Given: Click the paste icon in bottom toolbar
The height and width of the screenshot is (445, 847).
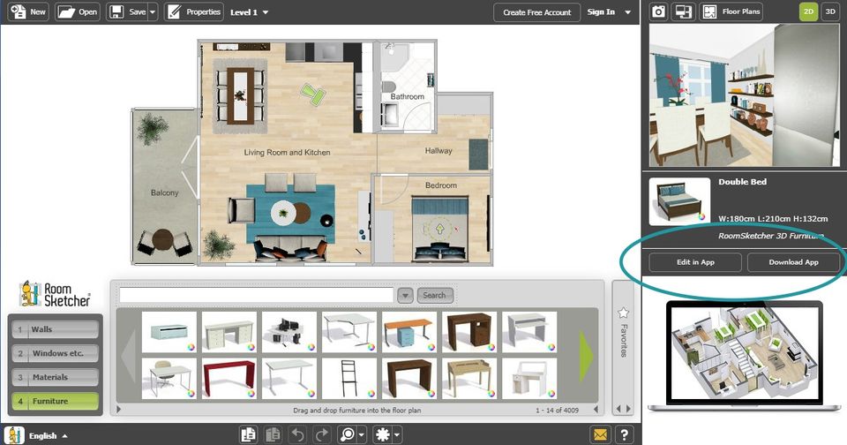Looking at the screenshot, I should click(273, 434).
